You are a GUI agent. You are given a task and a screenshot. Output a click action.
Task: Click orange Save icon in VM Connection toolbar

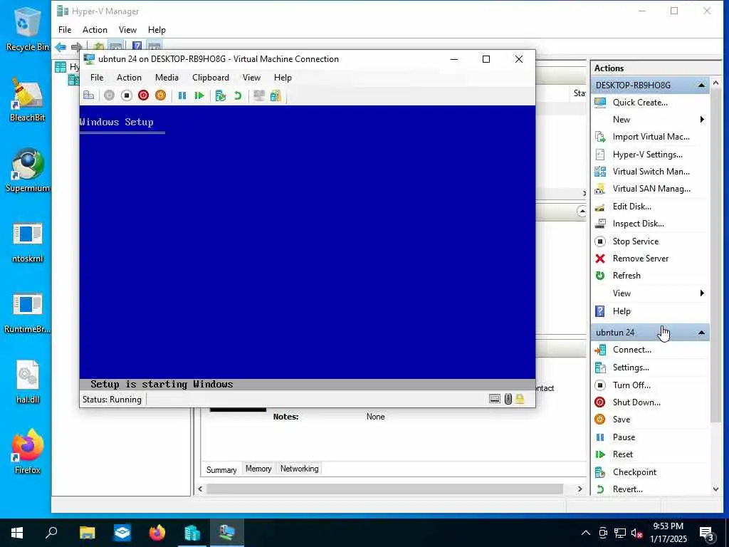click(x=160, y=95)
